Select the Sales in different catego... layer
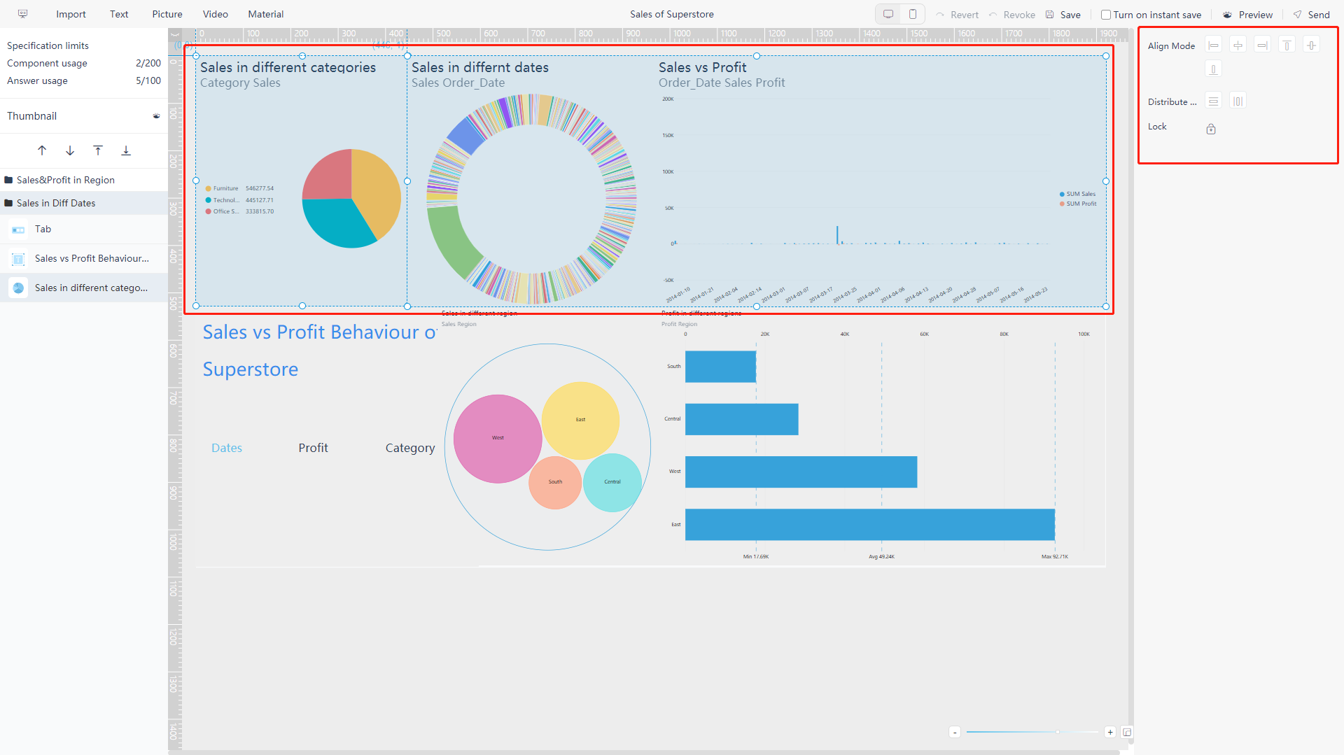This screenshot has height=755, width=1344. pyautogui.click(x=84, y=288)
